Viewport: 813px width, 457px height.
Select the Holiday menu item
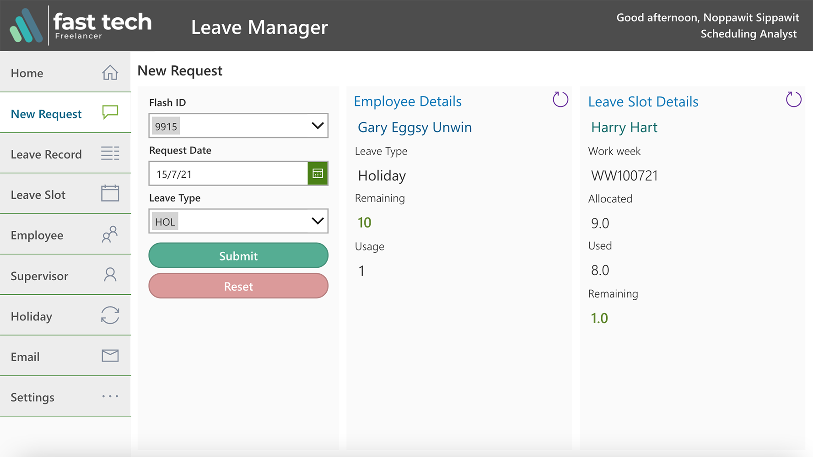tap(32, 316)
